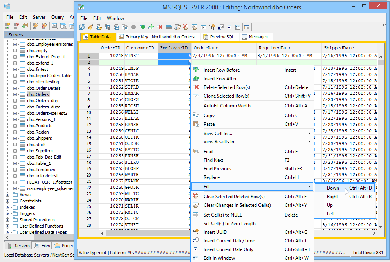Click the Insert Current Date/Time clock toolbar icon
Screen dimensions: 390x262
220,27
